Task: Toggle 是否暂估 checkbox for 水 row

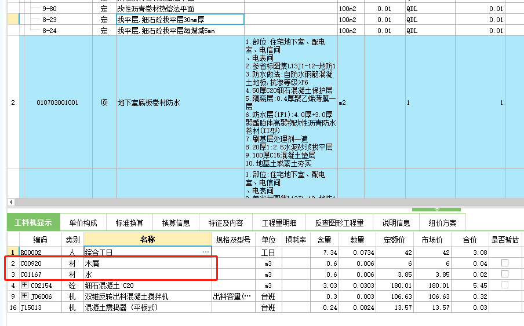Action: pyautogui.click(x=505, y=274)
